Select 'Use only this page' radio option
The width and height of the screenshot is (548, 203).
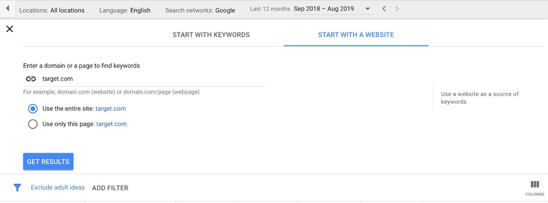[33, 124]
